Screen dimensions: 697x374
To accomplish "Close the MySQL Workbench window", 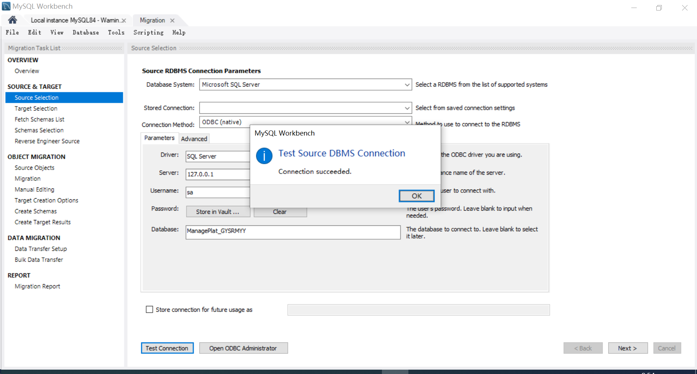I will (x=685, y=8).
